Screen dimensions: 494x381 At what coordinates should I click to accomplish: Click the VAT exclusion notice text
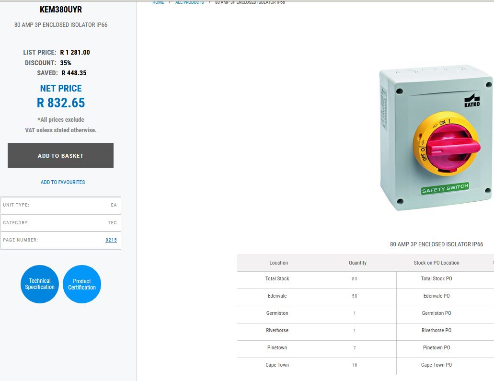61,125
